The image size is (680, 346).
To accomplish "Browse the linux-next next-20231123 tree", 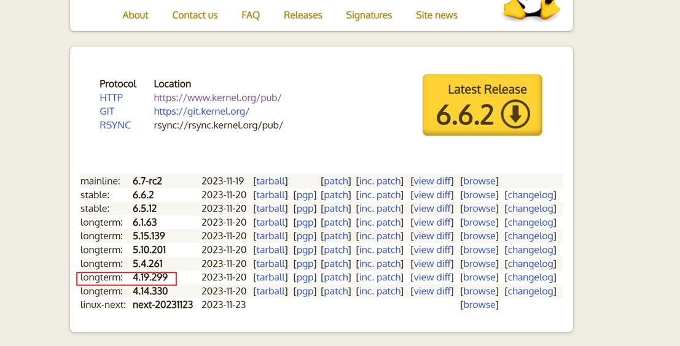I will (479, 305).
